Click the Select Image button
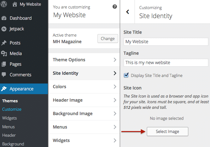Screen dimensions: 210x147 click(x=168, y=131)
